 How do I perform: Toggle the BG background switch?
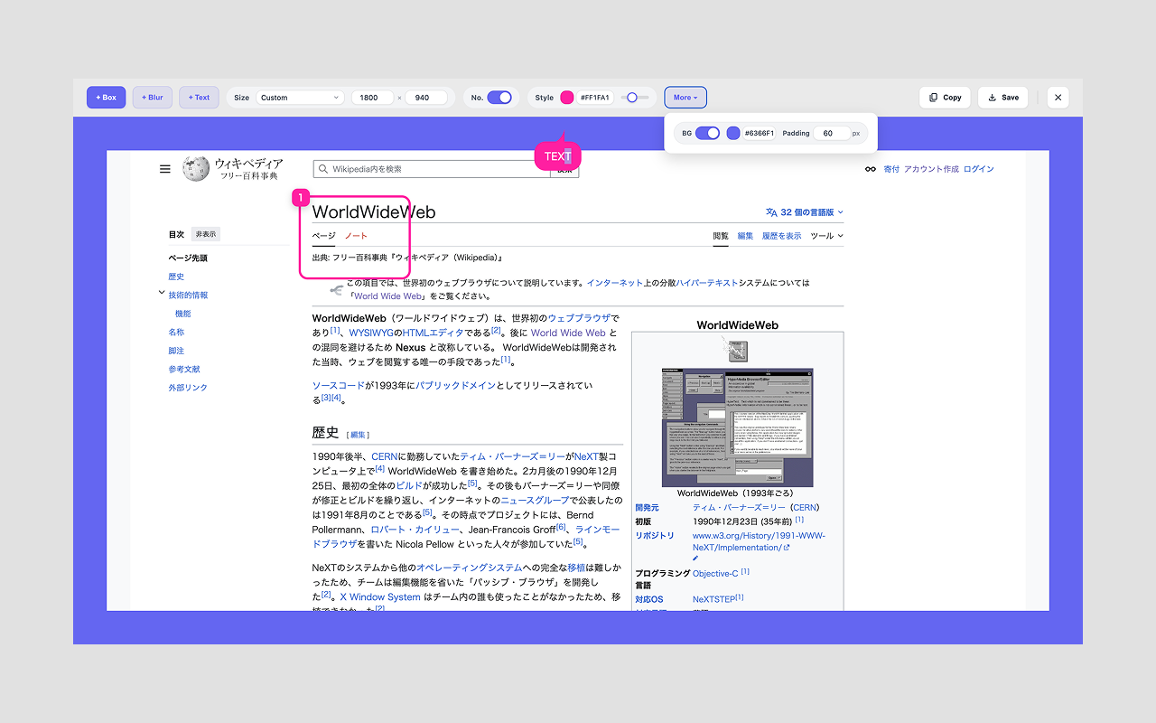(707, 133)
